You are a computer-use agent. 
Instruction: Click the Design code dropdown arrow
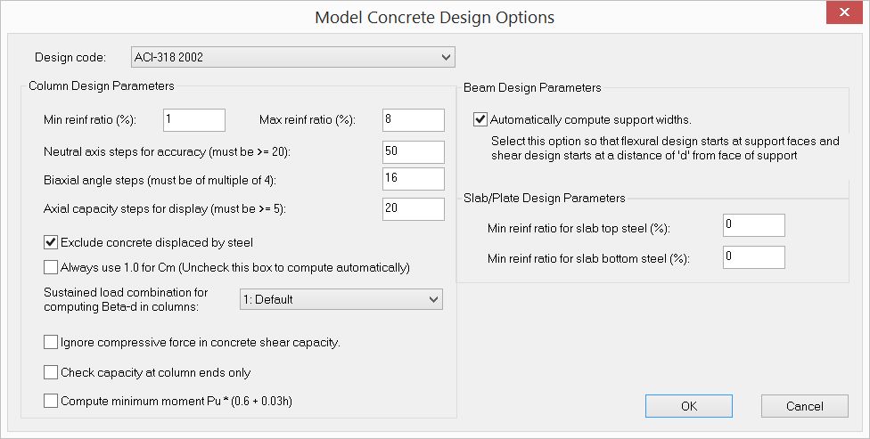click(x=446, y=58)
